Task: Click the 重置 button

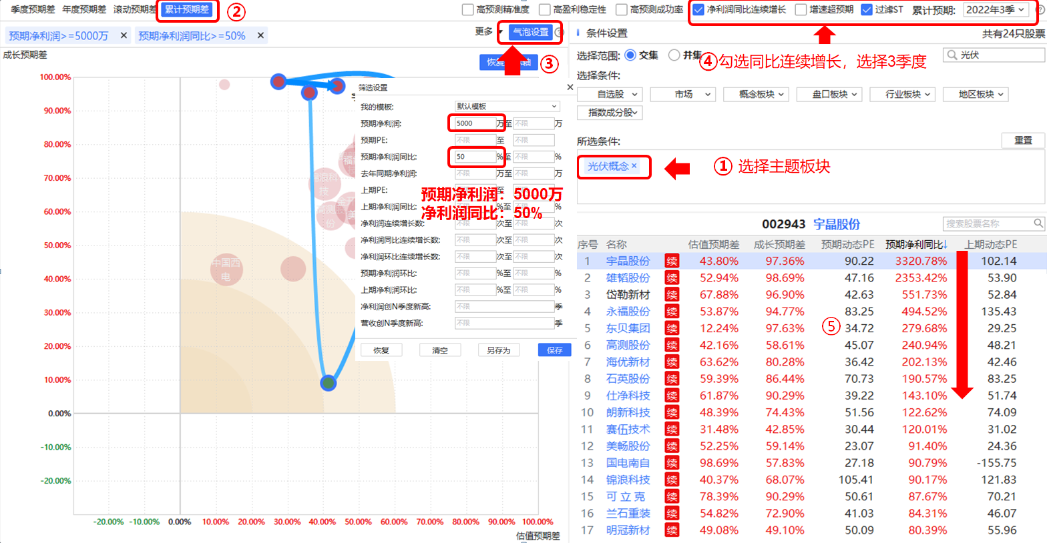Action: 1023,140
